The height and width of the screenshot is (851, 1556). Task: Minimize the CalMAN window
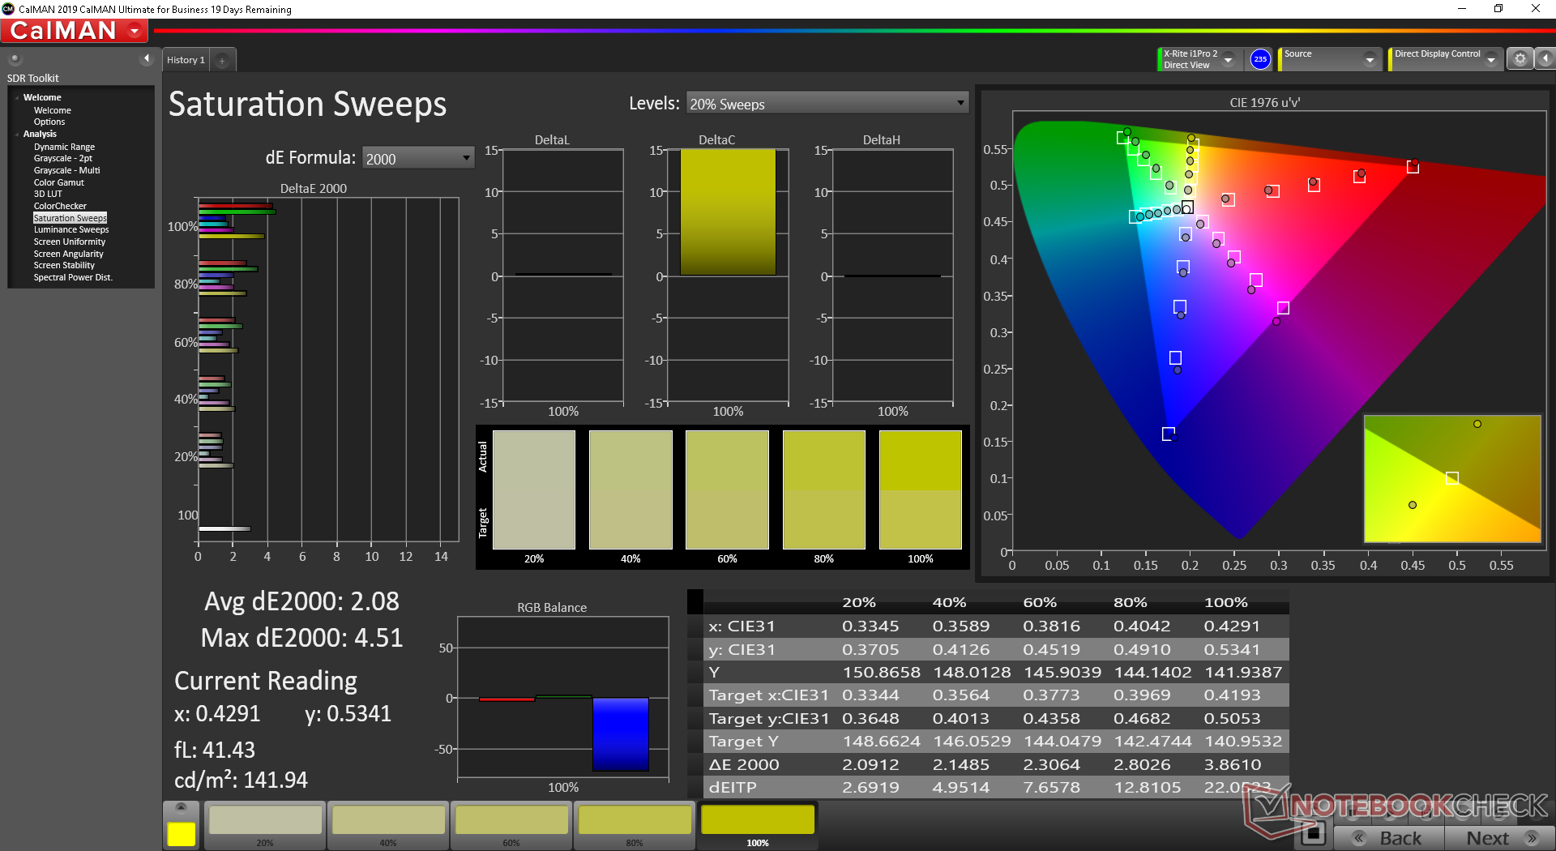pos(1462,9)
